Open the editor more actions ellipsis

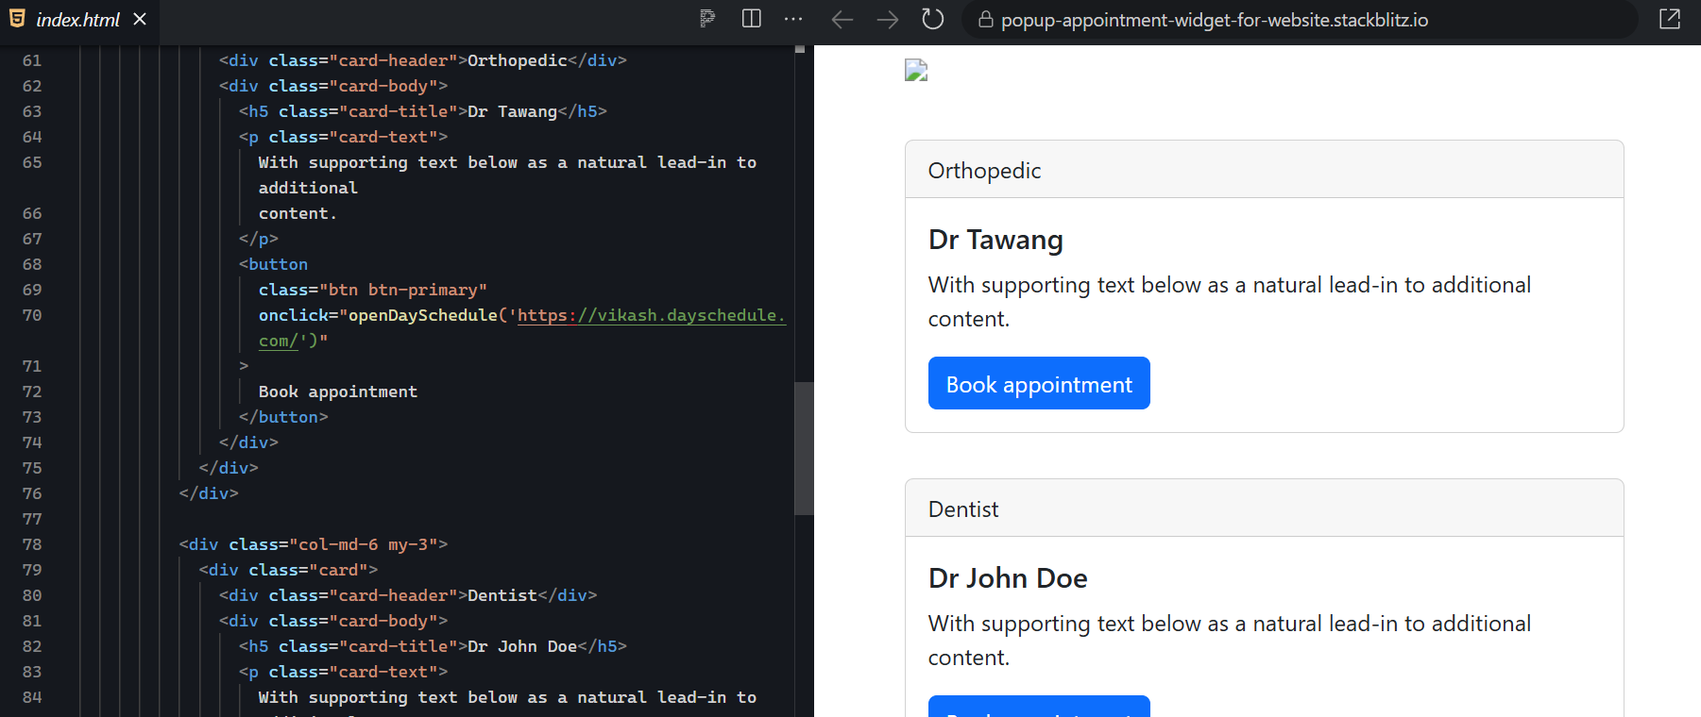793,19
